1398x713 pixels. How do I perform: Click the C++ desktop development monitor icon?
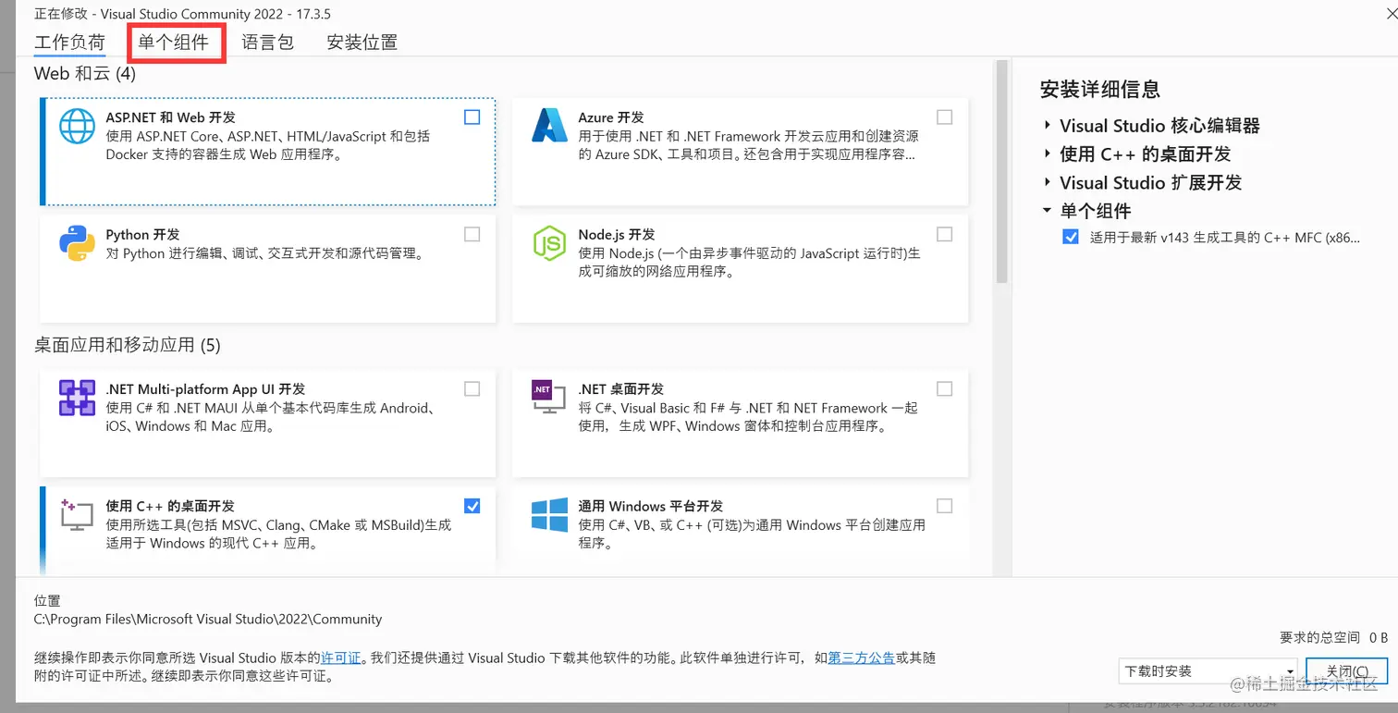point(78,514)
